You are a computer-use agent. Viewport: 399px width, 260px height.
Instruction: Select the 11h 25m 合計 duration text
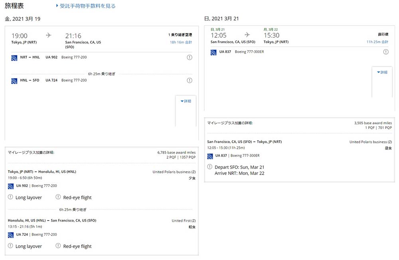[x=377, y=42]
